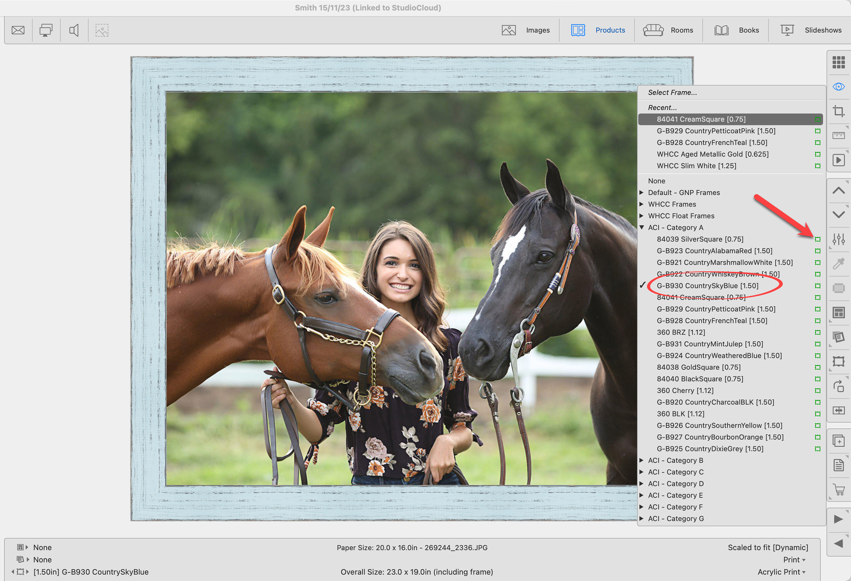
Task: Choose G-B931 CountryMintJulep frame
Action: tap(710, 344)
